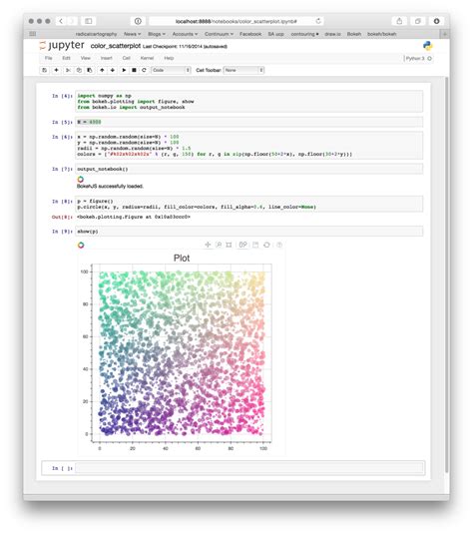The width and height of the screenshot is (473, 534).
Task: Open the Insert menu
Action: (x=106, y=58)
